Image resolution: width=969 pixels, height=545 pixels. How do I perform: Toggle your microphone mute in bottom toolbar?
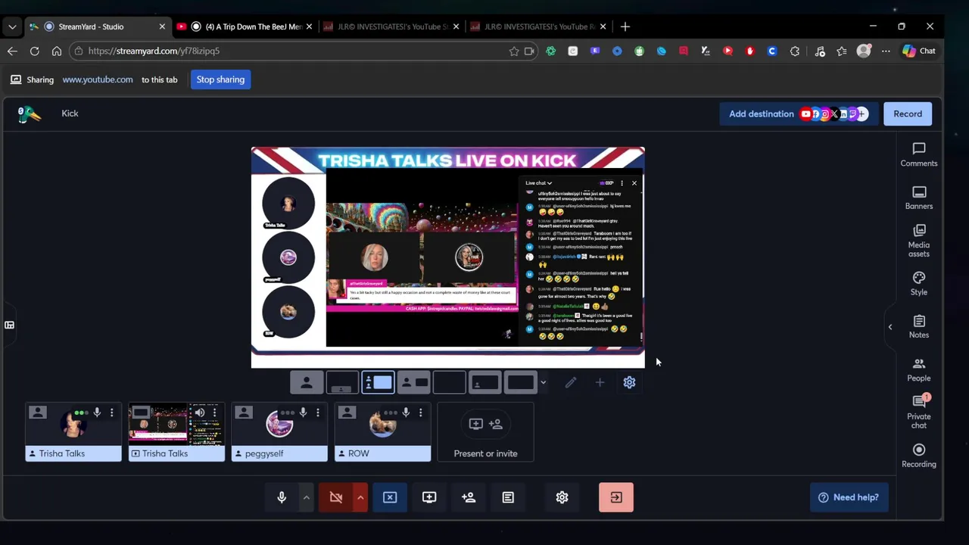[x=282, y=497]
